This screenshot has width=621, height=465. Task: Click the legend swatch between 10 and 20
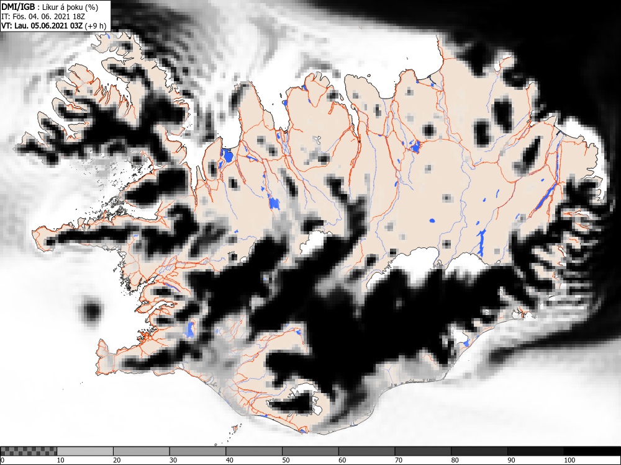tap(85, 451)
